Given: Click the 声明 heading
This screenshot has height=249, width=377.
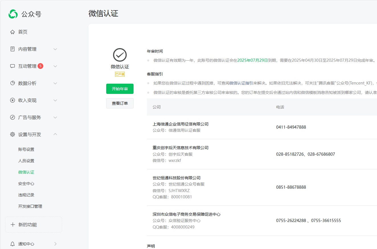Looking at the screenshot, I should [x=151, y=246].
